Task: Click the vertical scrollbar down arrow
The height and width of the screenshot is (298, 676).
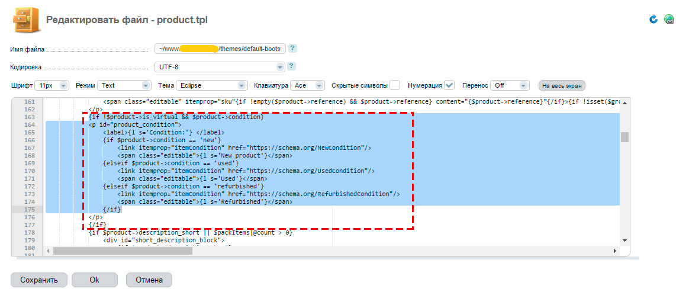Action: click(x=625, y=241)
